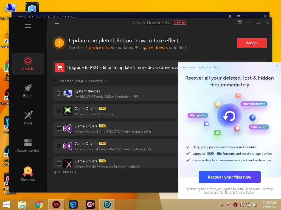Select Intel(R) ICH9 Family SMBus Controller text
The width and height of the screenshot is (281, 210).
(x=107, y=97)
